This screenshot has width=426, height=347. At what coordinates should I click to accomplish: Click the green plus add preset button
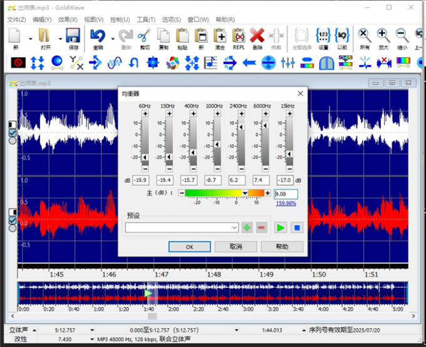247,228
